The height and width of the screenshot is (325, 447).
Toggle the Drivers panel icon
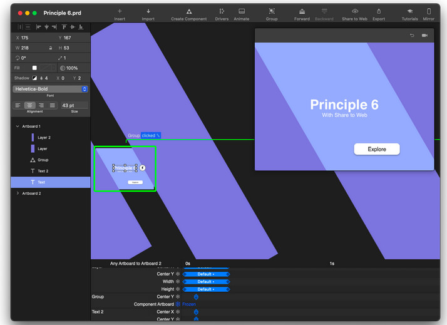tap(222, 11)
